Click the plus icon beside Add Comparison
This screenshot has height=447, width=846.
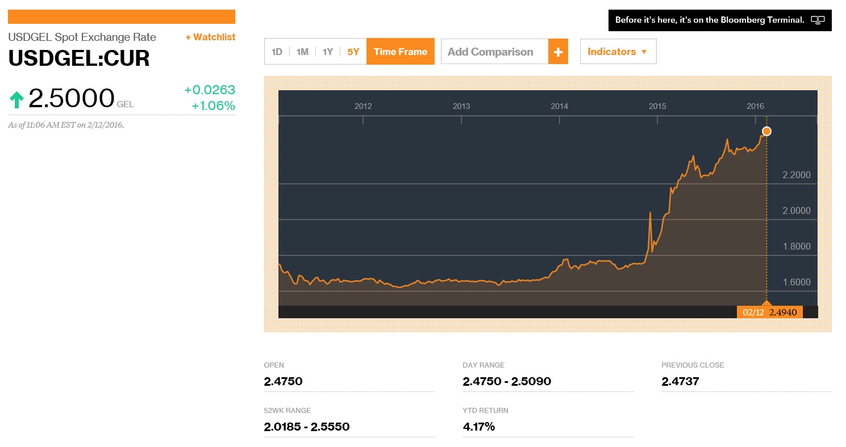pos(558,52)
